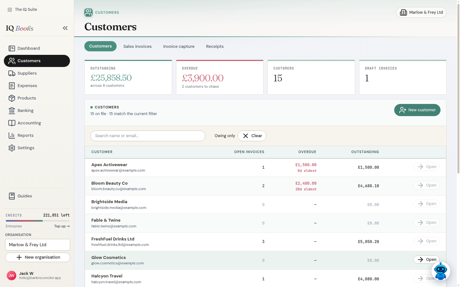Switch to Sales invoices tab
This screenshot has width=460, height=287.
[x=137, y=46]
